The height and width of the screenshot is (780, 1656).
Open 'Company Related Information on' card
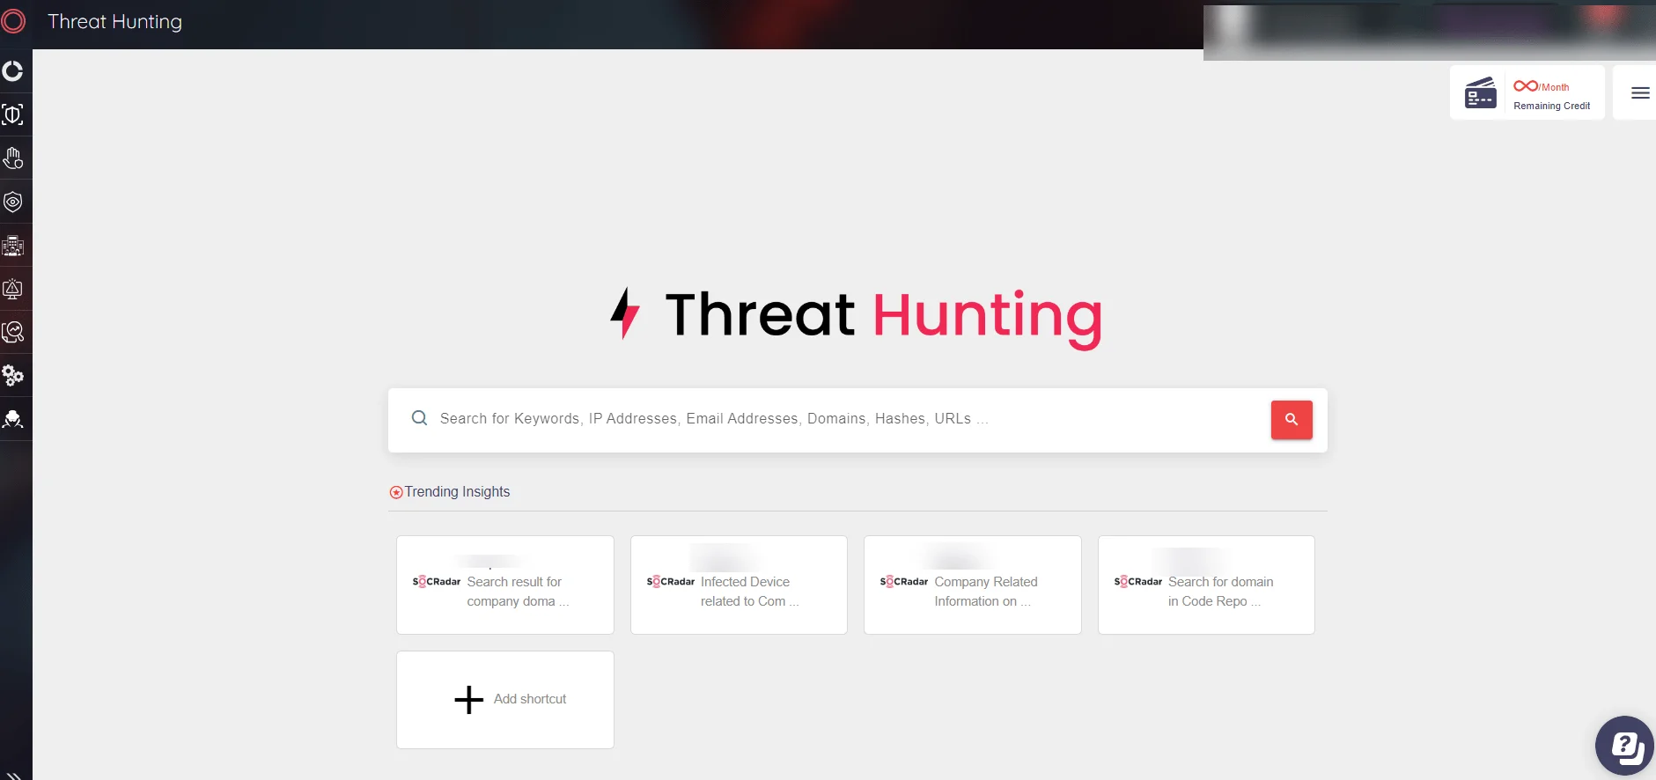click(x=973, y=585)
